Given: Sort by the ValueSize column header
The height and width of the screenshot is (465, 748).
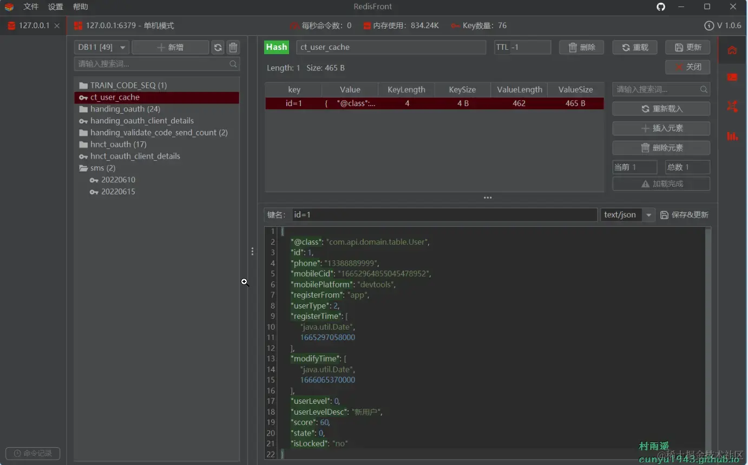Looking at the screenshot, I should pyautogui.click(x=575, y=90).
